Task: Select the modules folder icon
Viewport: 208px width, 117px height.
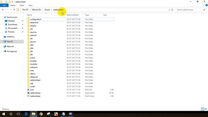Action: (x=28, y=64)
